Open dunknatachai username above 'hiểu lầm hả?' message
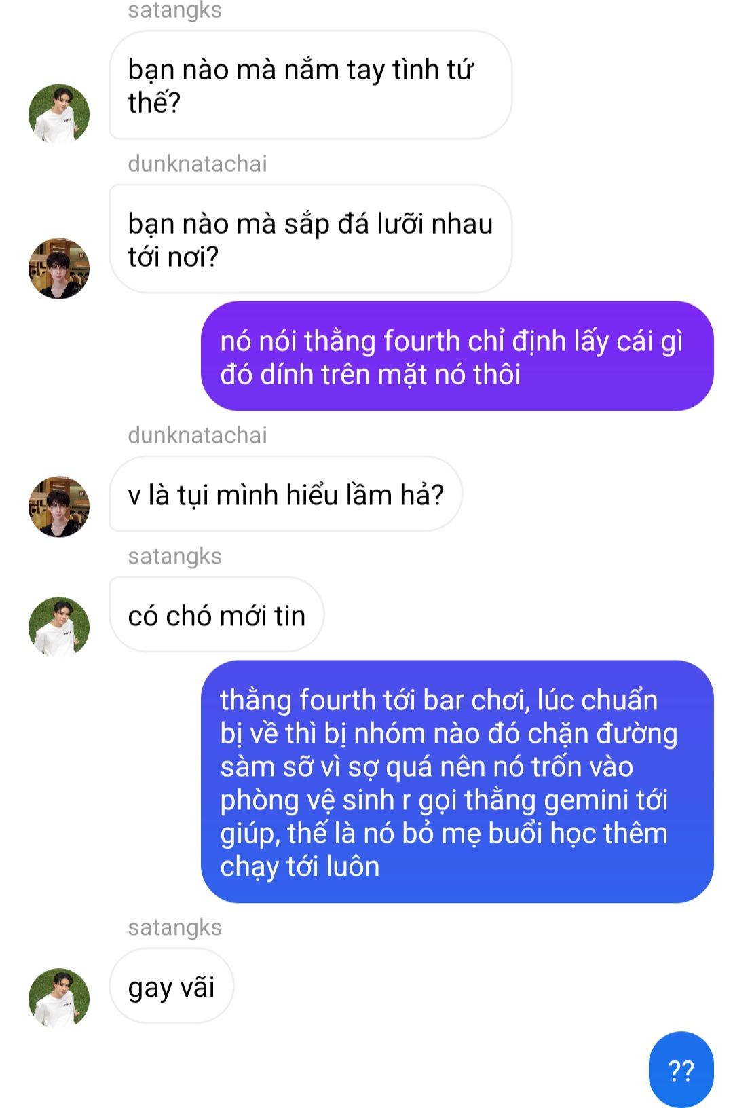 tap(198, 435)
